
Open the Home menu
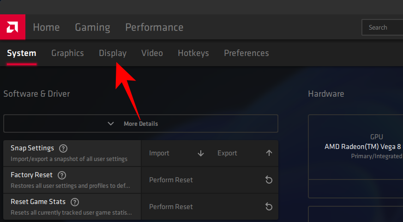[x=46, y=27]
